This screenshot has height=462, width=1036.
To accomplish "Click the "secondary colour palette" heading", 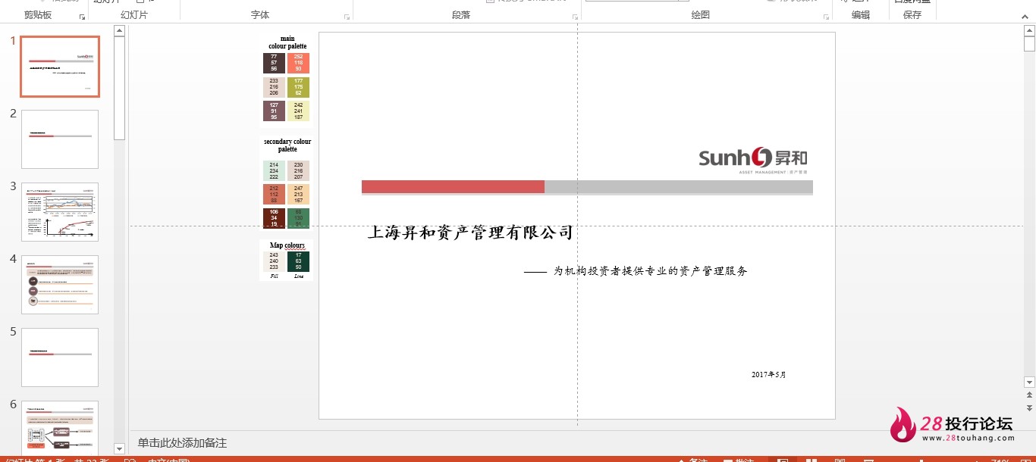I will point(287,145).
